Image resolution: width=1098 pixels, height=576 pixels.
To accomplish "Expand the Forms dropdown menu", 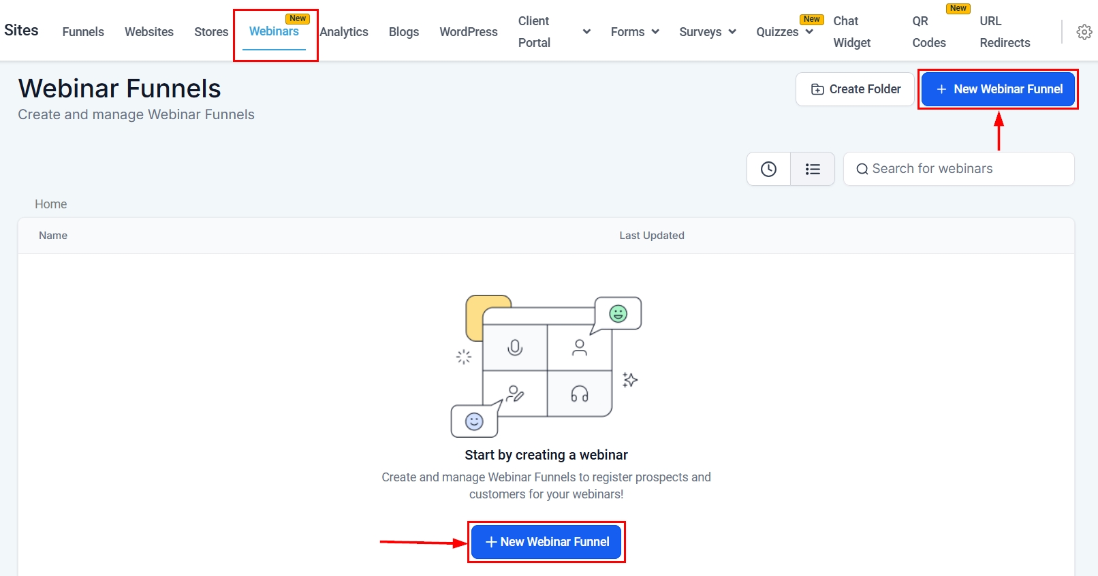I will (635, 32).
